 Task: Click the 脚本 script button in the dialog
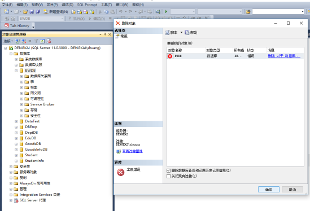tap(171, 32)
